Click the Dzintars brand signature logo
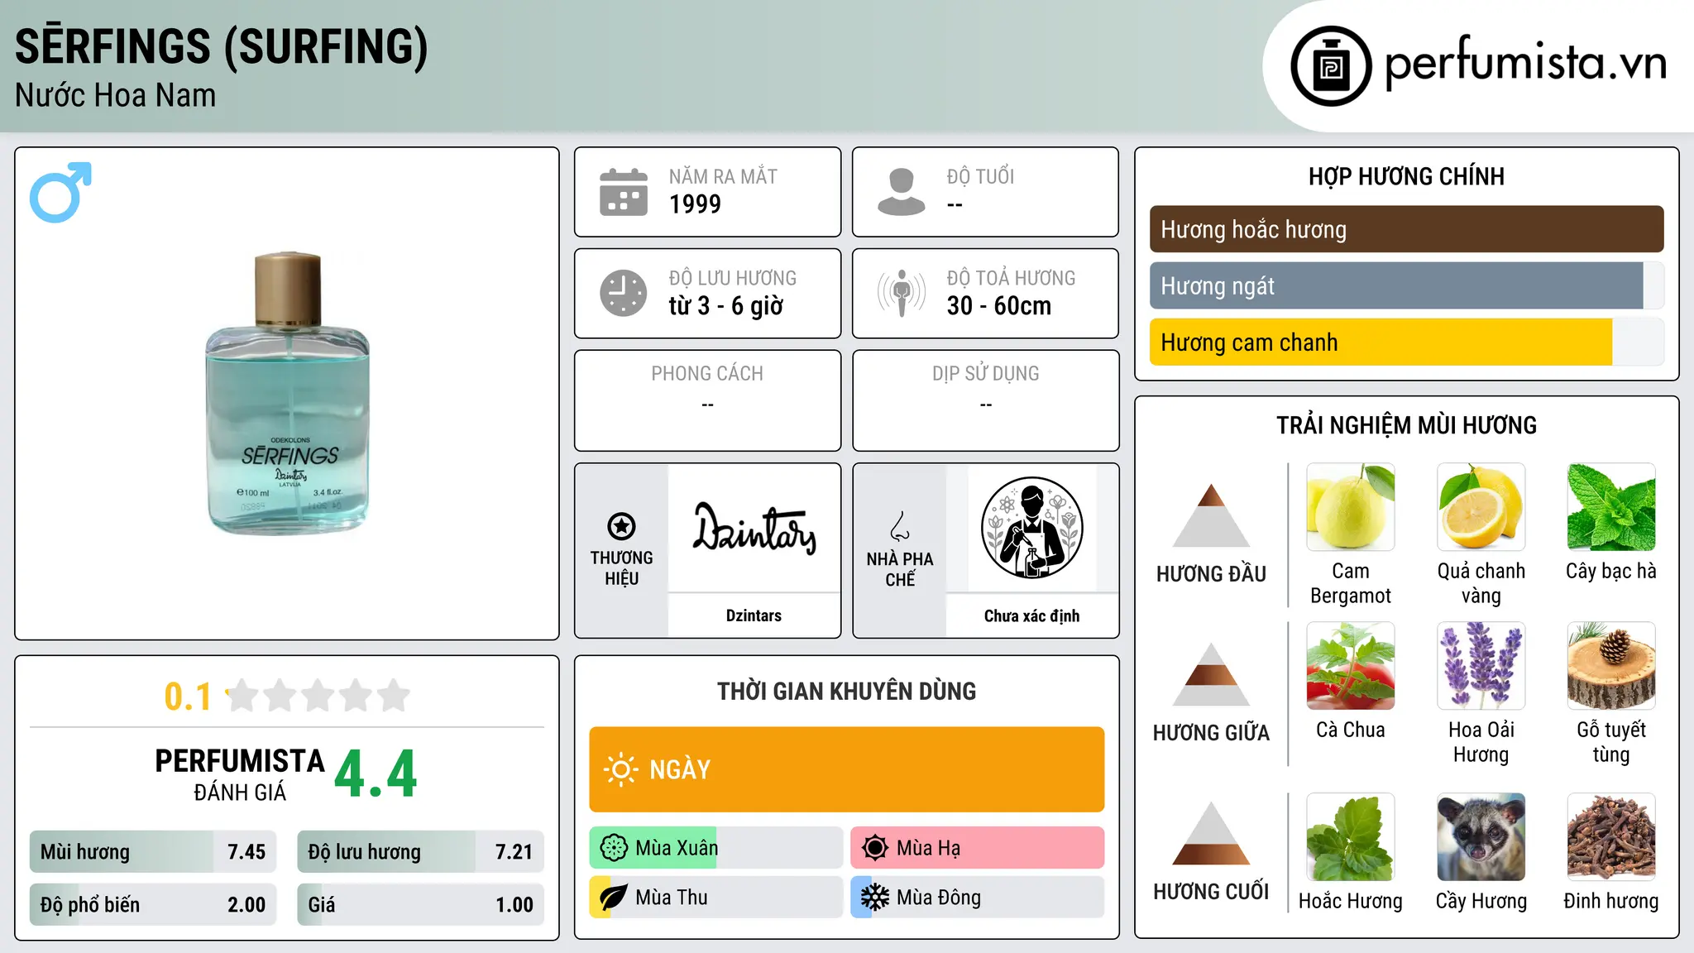This screenshot has height=953, width=1694. [x=754, y=528]
